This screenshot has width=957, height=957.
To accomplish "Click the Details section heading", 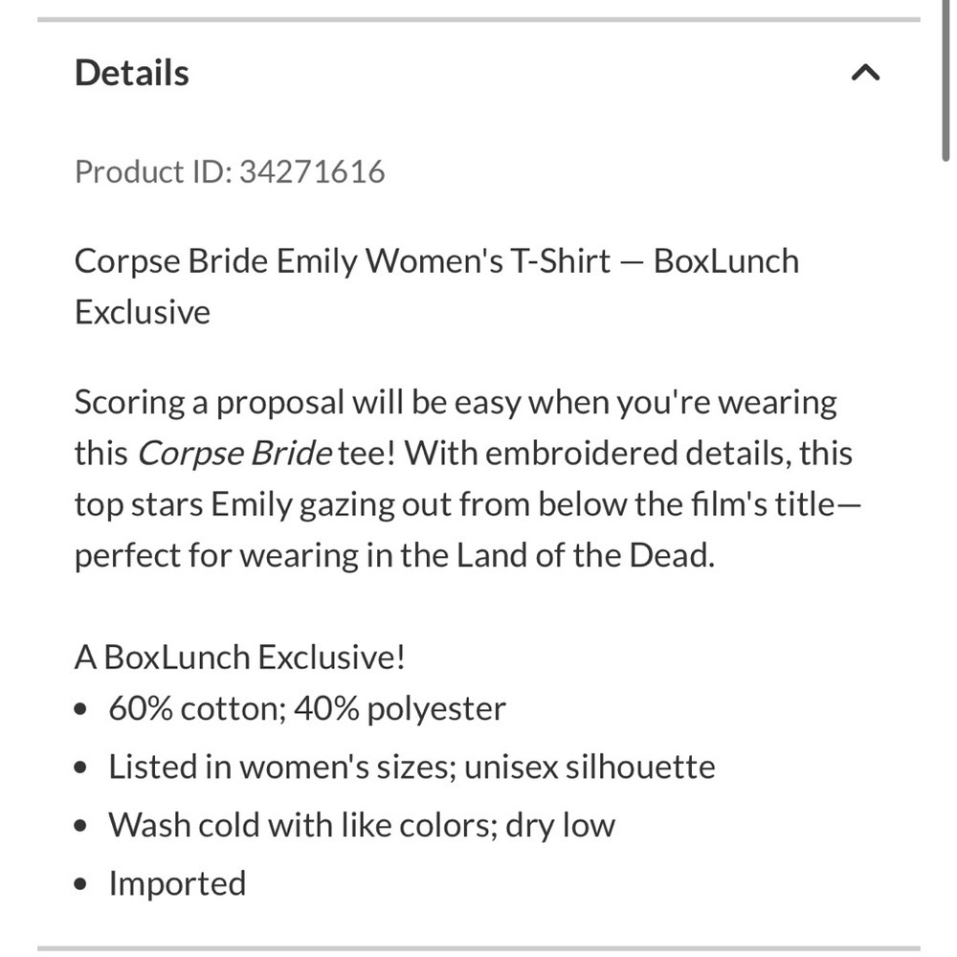I will point(132,73).
